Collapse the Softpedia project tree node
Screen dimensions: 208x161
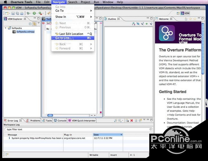pyautogui.click(x=5, y=28)
